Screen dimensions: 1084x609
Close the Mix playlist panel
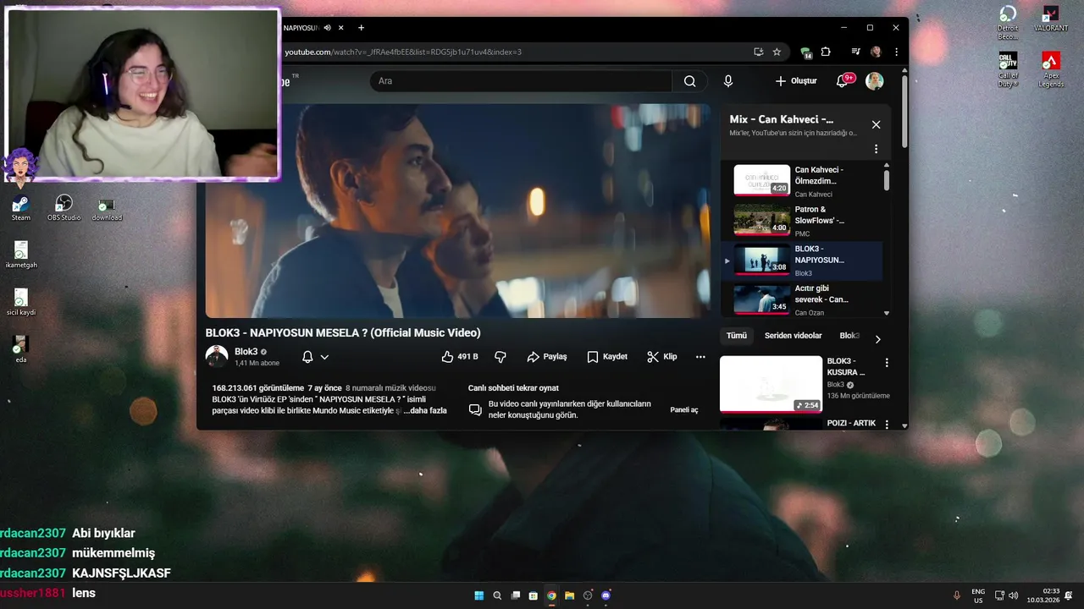click(x=876, y=124)
